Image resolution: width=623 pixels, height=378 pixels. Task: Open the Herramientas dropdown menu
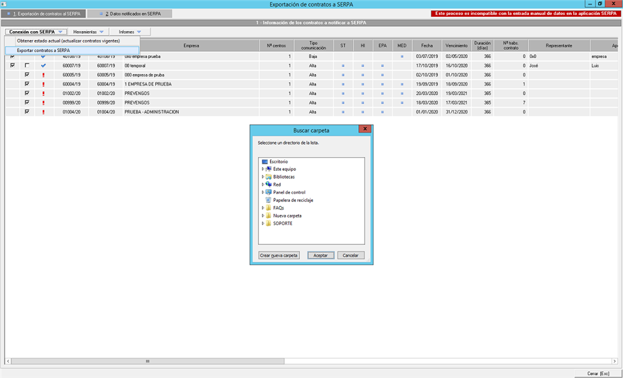pos(89,31)
